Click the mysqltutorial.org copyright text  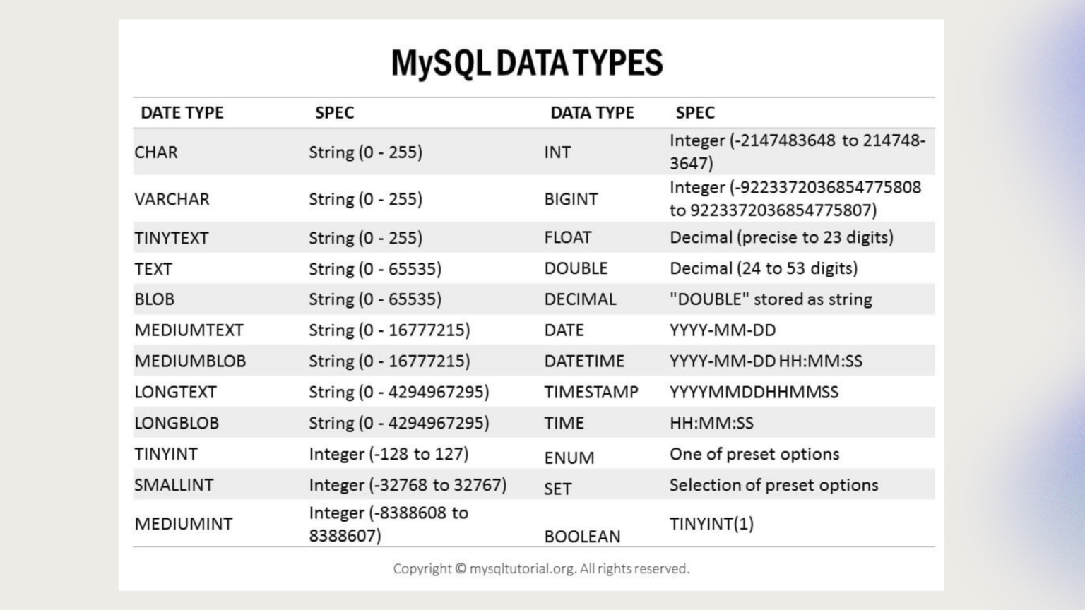541,568
